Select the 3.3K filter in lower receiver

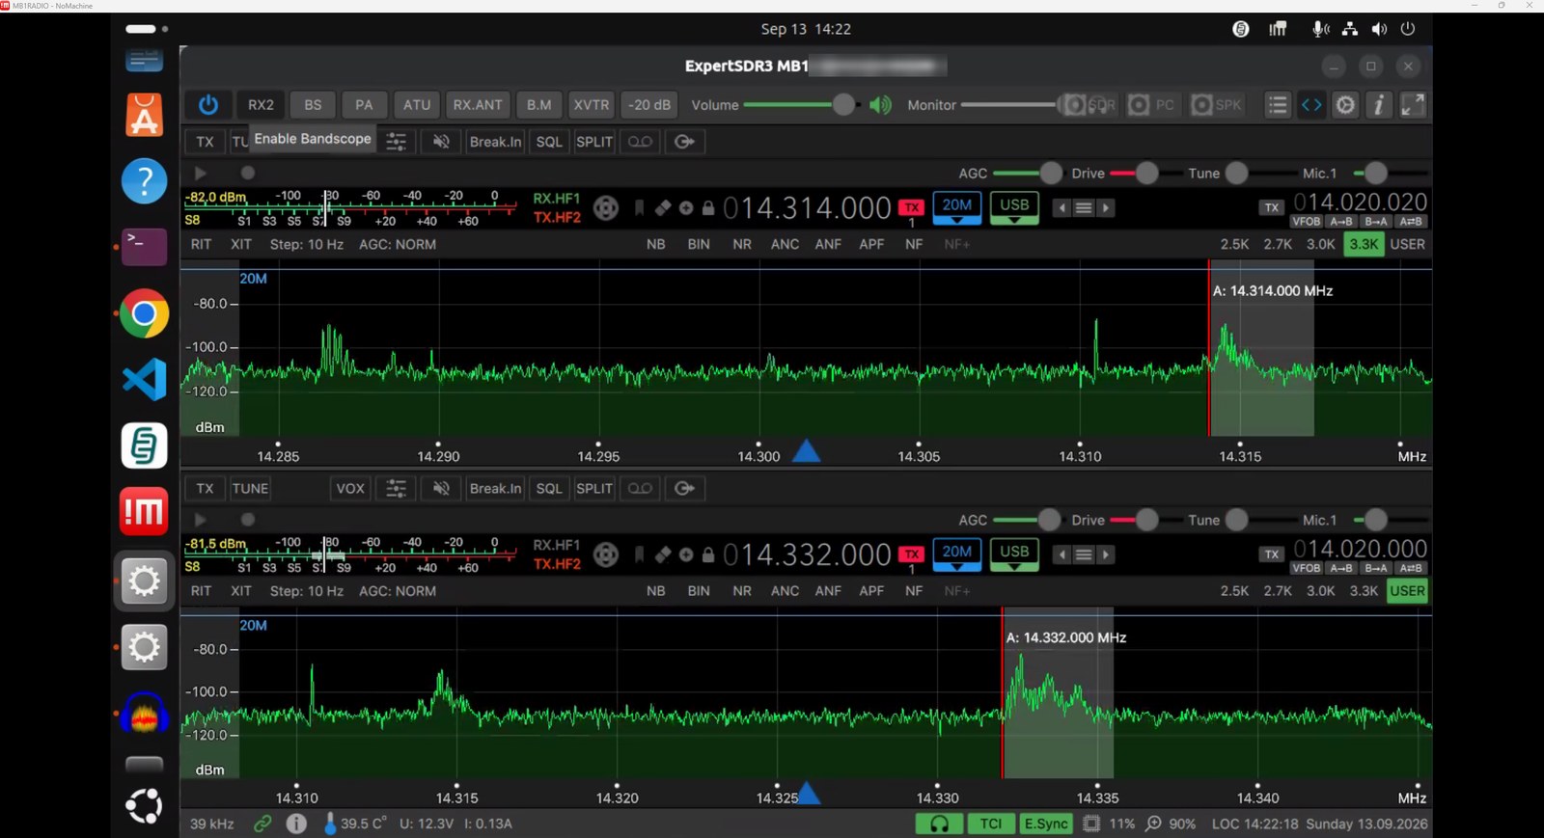click(x=1364, y=591)
